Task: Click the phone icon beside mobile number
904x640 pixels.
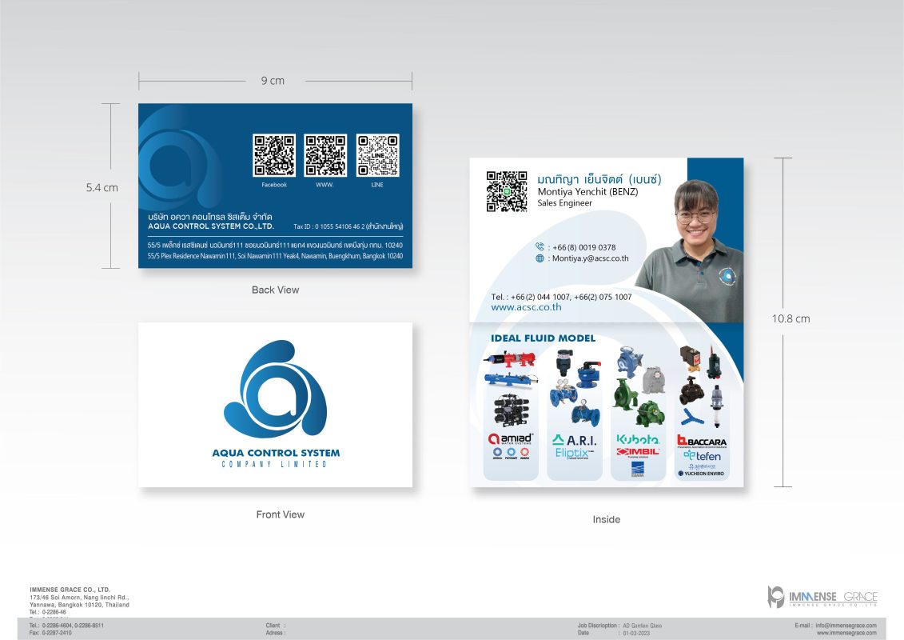Action: coord(540,246)
